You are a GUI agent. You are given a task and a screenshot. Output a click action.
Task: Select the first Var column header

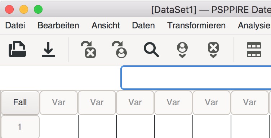point(59,103)
